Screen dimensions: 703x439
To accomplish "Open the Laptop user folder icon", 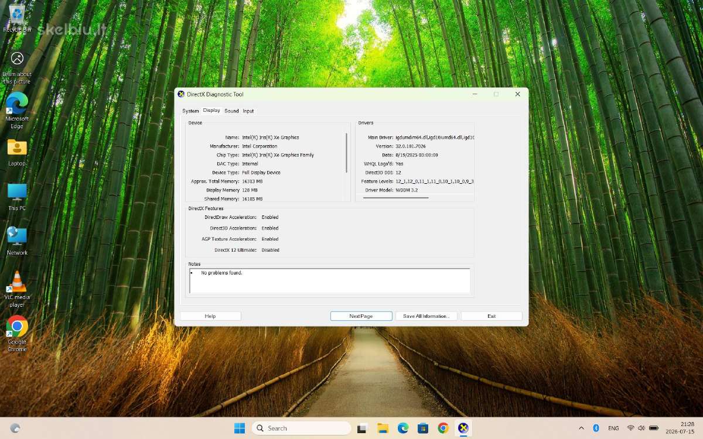I will pyautogui.click(x=17, y=152).
